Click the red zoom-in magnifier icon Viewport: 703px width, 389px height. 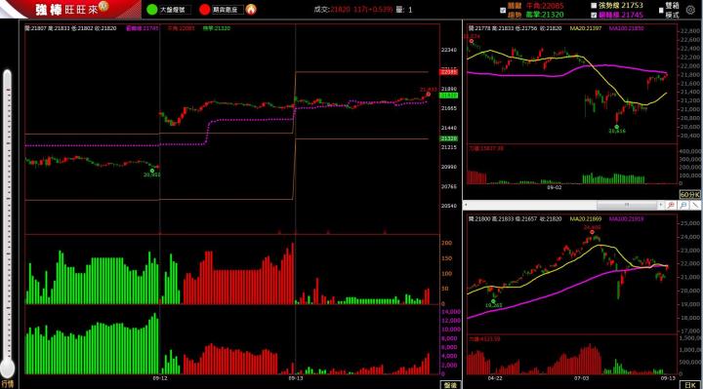click(671, 205)
